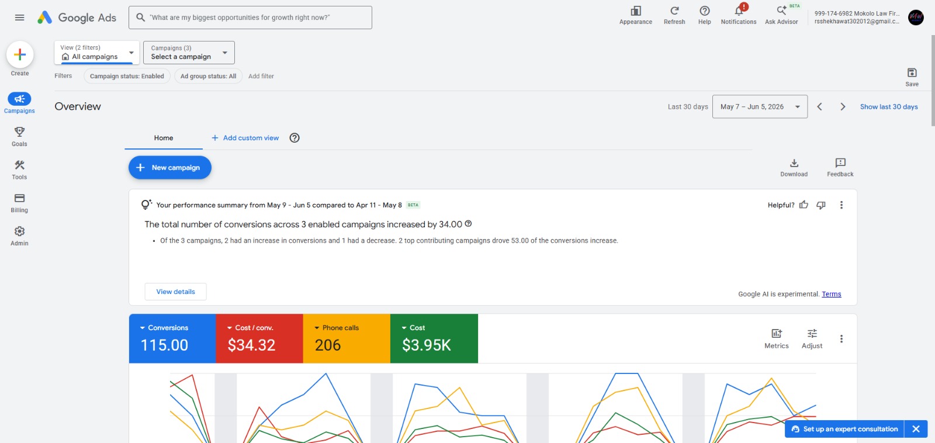The image size is (935, 443).
Task: Open the Feedback form
Action: click(x=840, y=167)
